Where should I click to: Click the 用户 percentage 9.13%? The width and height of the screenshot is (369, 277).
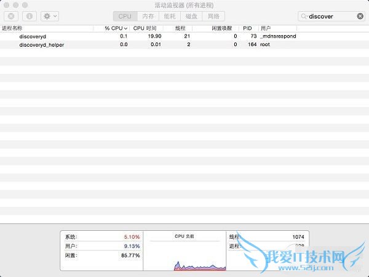[132, 246]
